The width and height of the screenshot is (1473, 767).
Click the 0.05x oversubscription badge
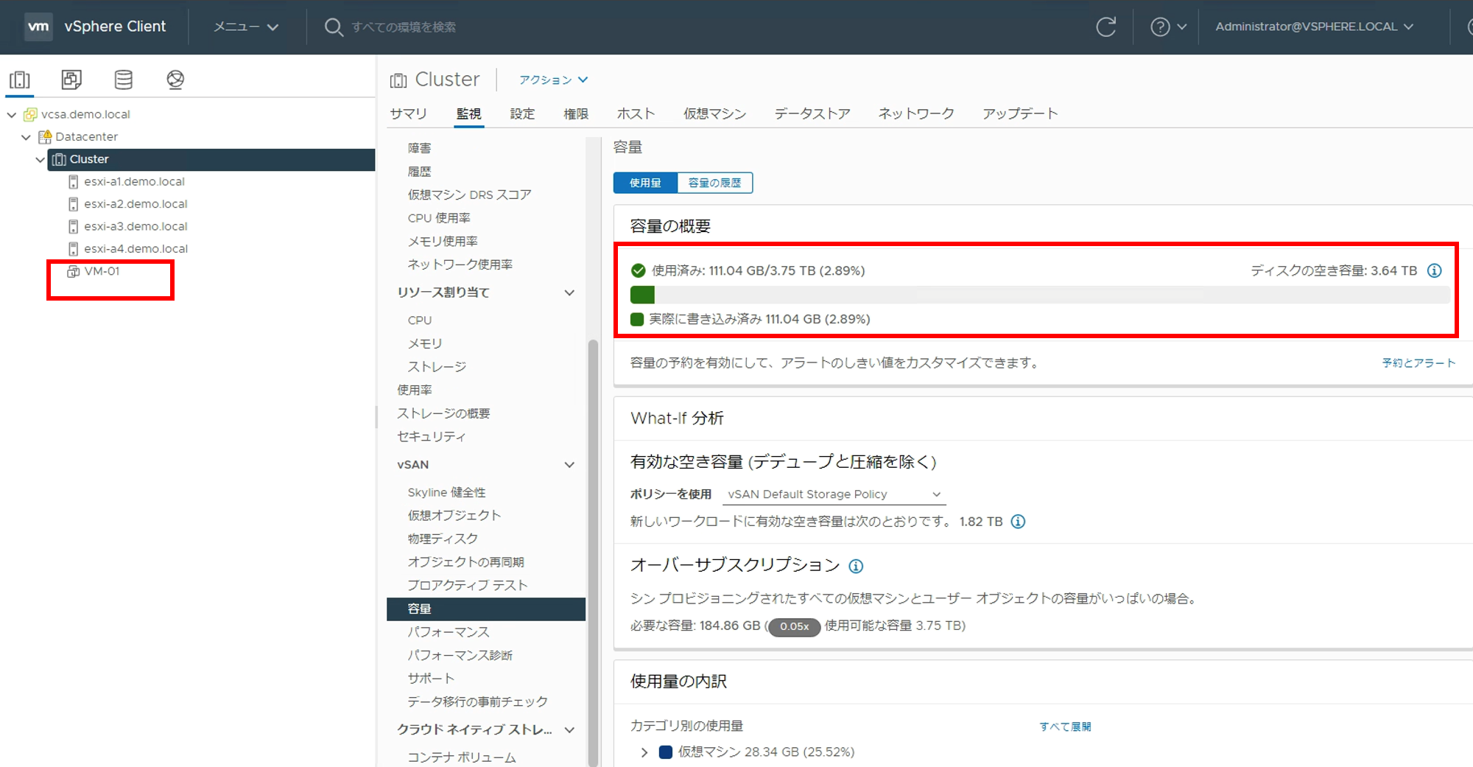click(794, 626)
